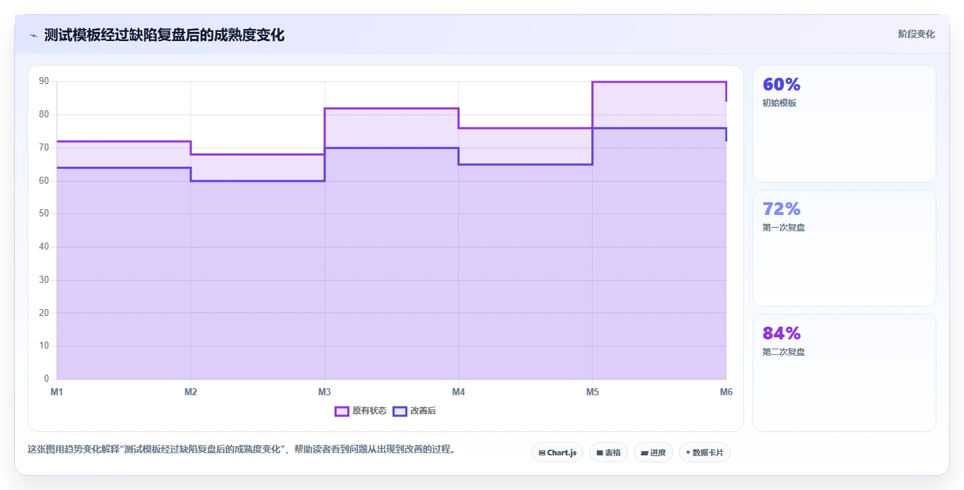The height and width of the screenshot is (490, 964).
Task: Click the chart title 测试模板经过缺陷复盘后的成熟度变化
Action: (165, 35)
